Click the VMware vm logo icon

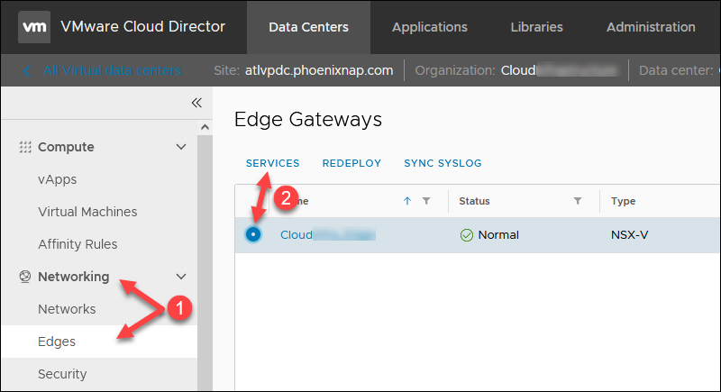[34, 27]
